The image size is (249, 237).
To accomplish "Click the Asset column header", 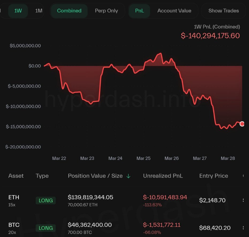I will [x=16, y=176].
